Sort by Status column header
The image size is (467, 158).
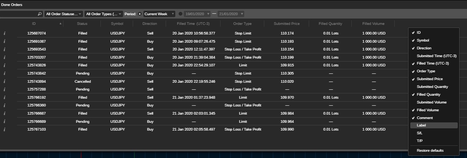pyautogui.click(x=82, y=24)
